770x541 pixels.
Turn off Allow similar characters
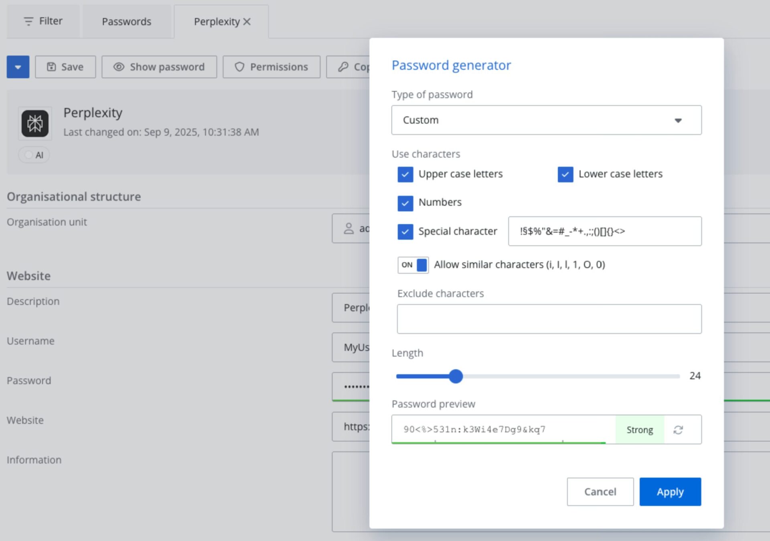[x=413, y=265]
